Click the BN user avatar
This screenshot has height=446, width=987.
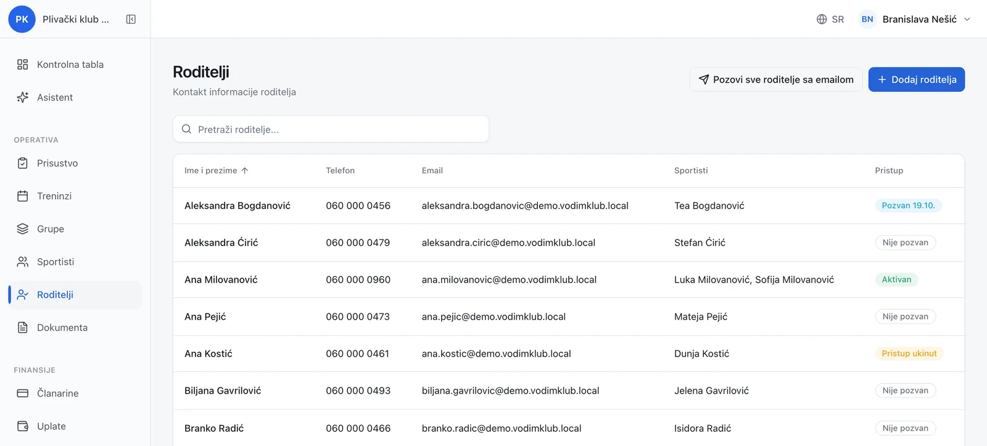pos(867,19)
